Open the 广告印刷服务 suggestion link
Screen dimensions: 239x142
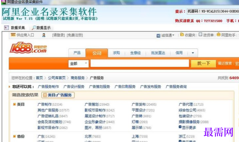pos(125,87)
